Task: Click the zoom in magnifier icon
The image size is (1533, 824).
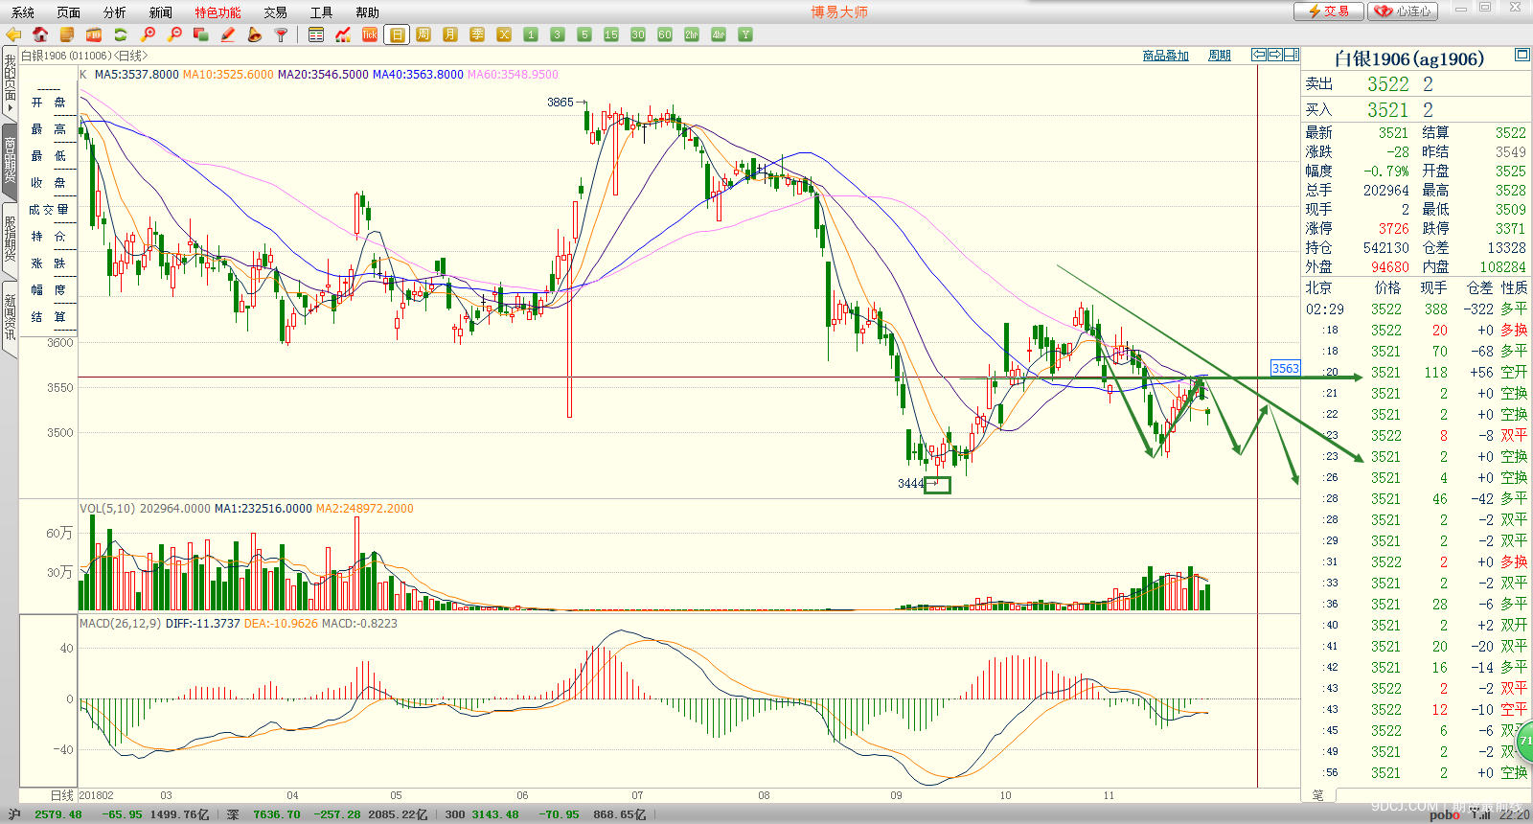Action: click(148, 34)
